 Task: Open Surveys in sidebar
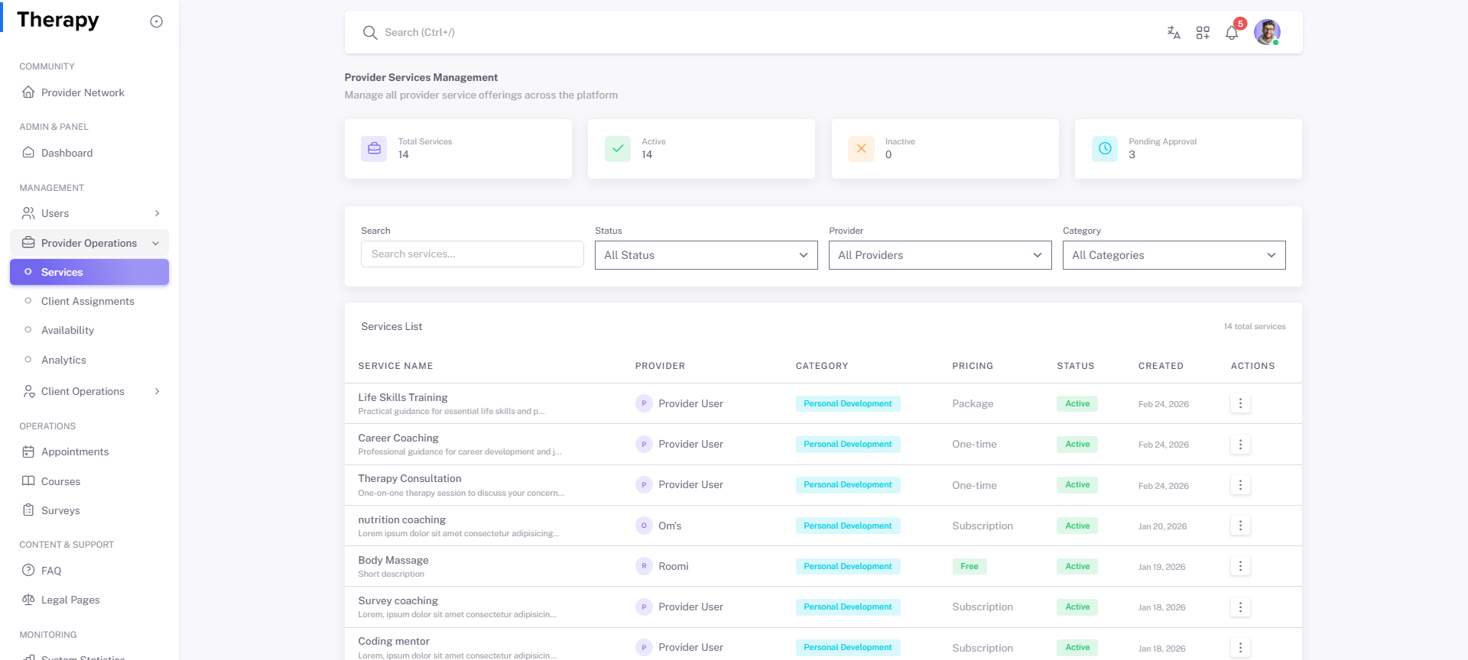89,510
